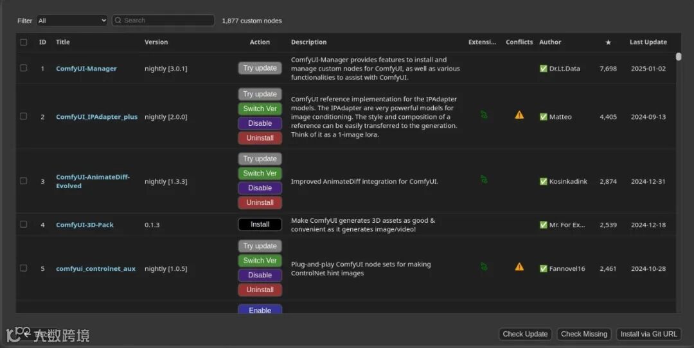694x348 pixels.
Task: Sort by ID column header
Action: [x=42, y=42]
